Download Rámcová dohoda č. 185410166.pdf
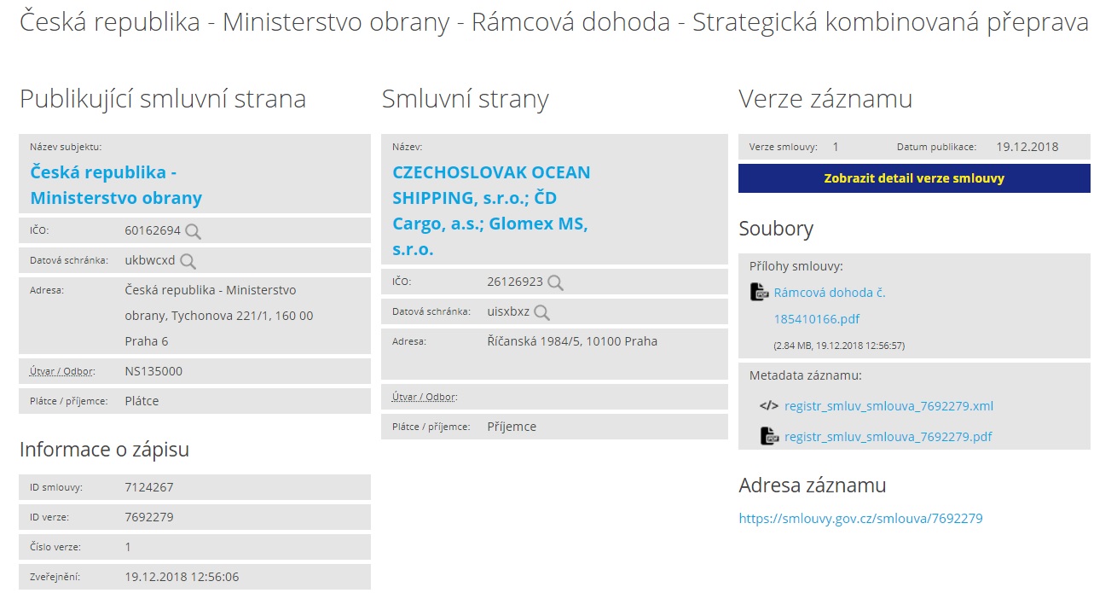The width and height of the screenshot is (1117, 593). tap(830, 305)
